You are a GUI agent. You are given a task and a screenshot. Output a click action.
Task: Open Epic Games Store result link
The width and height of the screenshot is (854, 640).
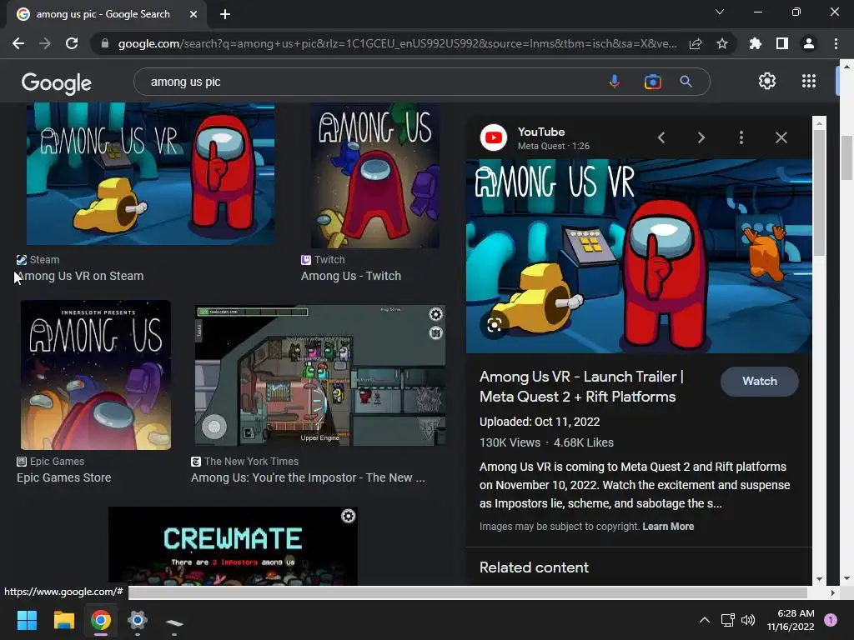[63, 477]
